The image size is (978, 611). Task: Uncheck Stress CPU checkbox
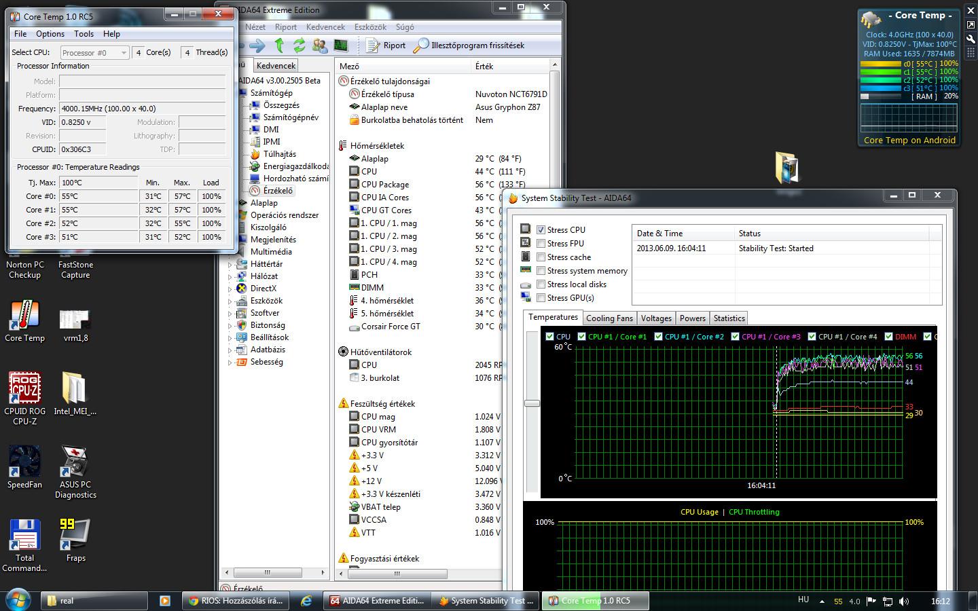541,229
